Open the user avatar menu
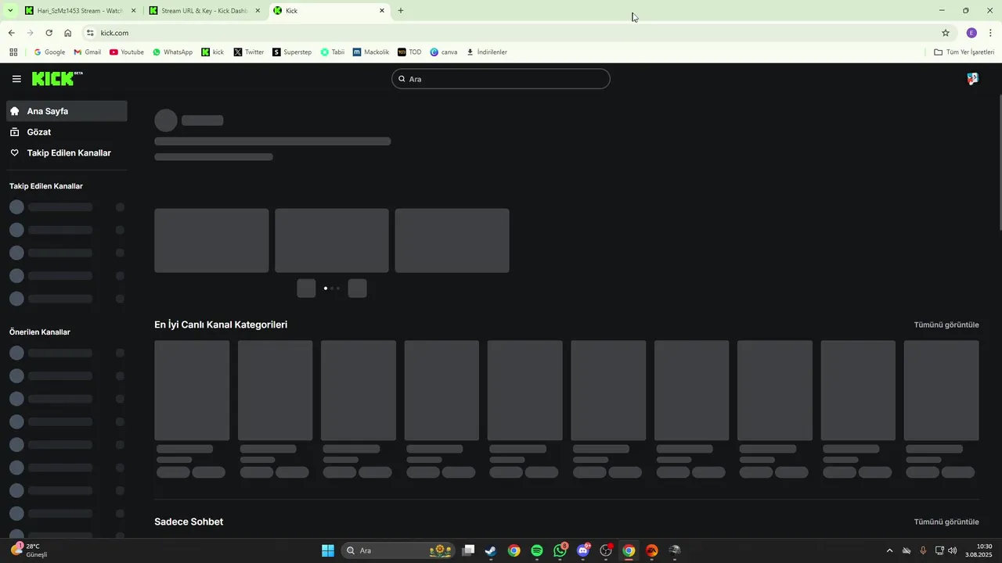The image size is (1002, 563). [x=972, y=79]
